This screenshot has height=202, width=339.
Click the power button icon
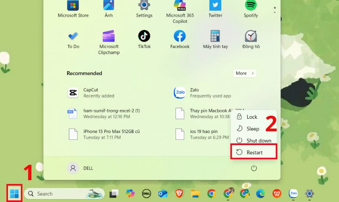pyautogui.click(x=254, y=168)
